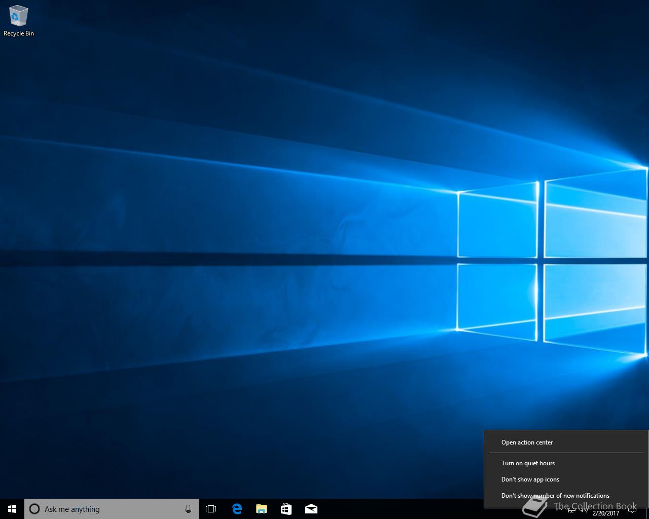
Task: Launch the Windows Store taskbar icon
Action: click(x=286, y=509)
